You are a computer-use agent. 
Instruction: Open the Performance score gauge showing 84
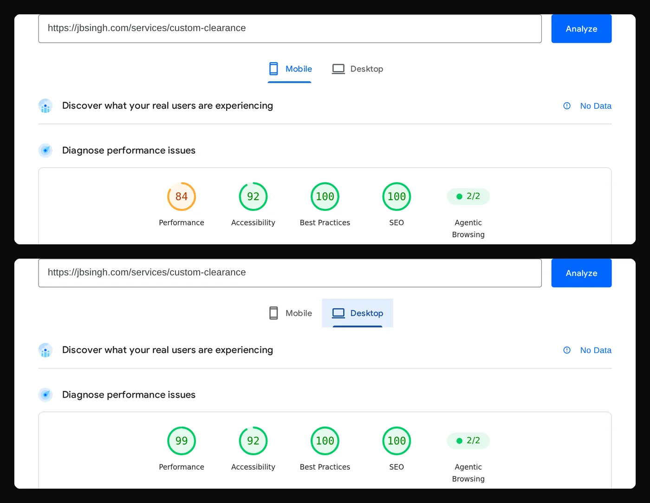[x=182, y=196]
